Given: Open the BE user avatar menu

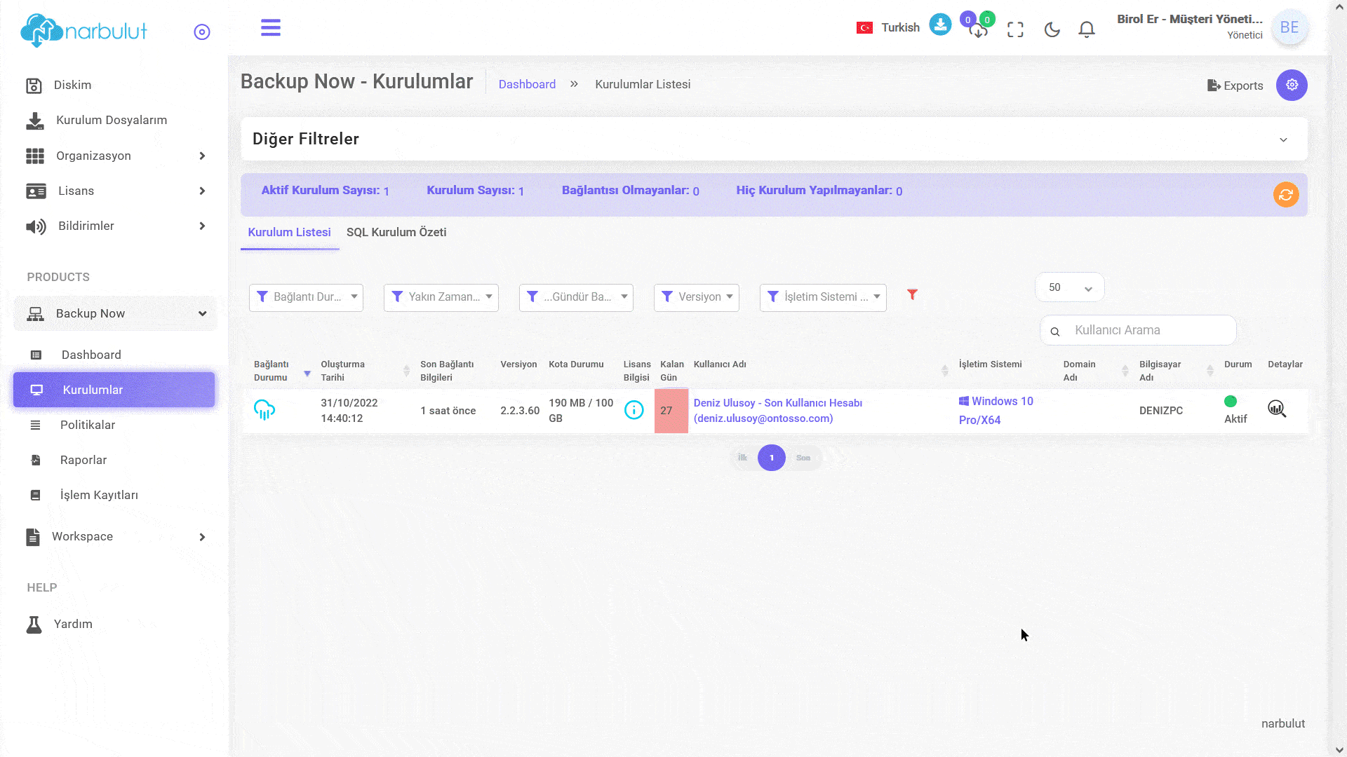Looking at the screenshot, I should [x=1289, y=27].
